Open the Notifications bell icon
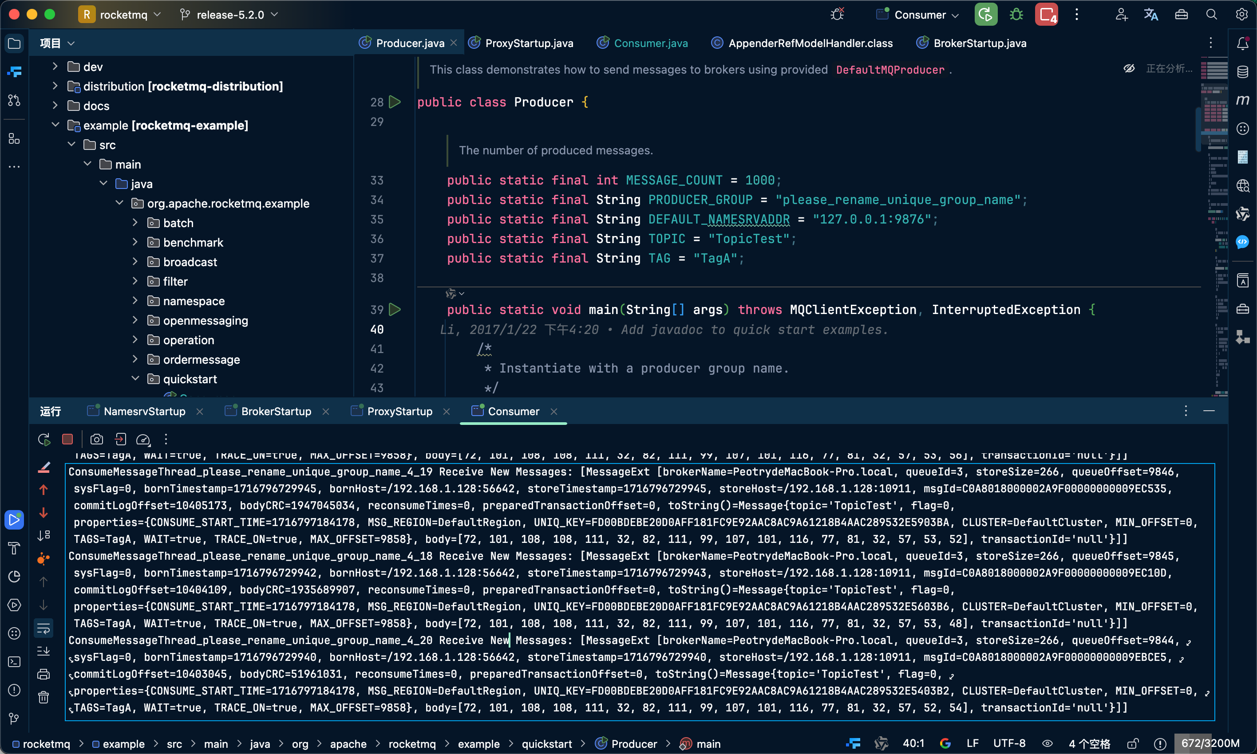 pyautogui.click(x=1242, y=44)
